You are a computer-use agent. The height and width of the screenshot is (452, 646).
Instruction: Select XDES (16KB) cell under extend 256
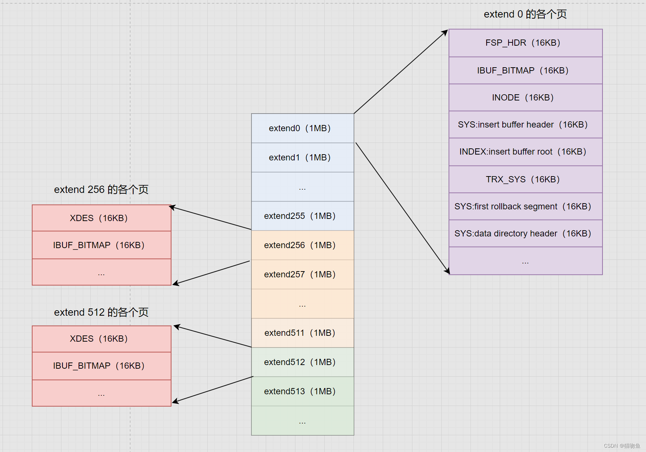(x=102, y=218)
